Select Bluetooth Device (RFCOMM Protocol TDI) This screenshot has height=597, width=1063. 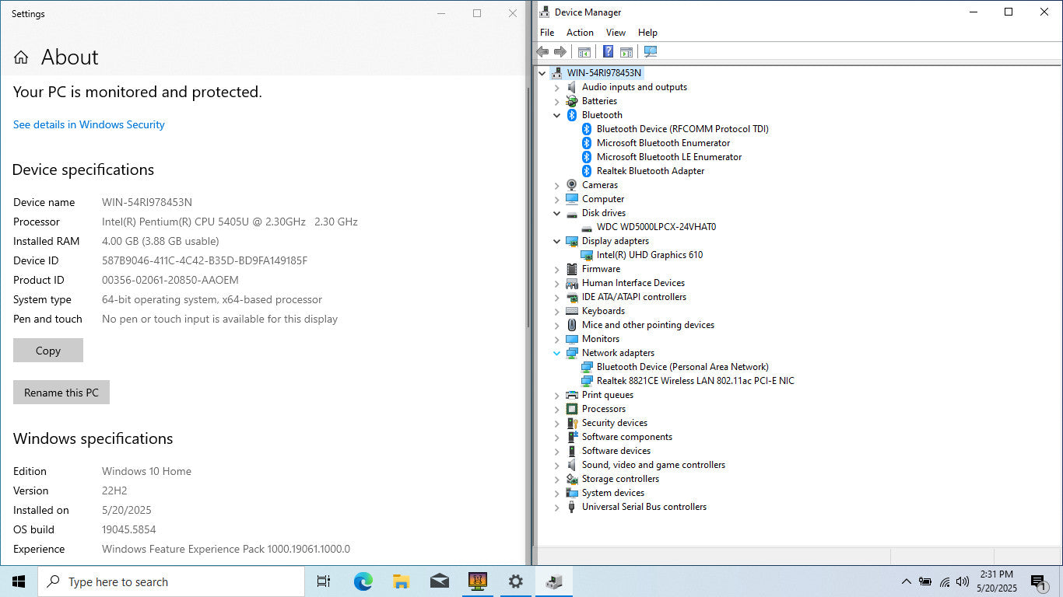tap(682, 129)
